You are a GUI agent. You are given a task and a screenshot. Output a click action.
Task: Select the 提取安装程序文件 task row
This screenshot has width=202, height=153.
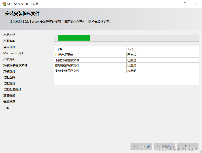pyautogui.click(x=127, y=65)
